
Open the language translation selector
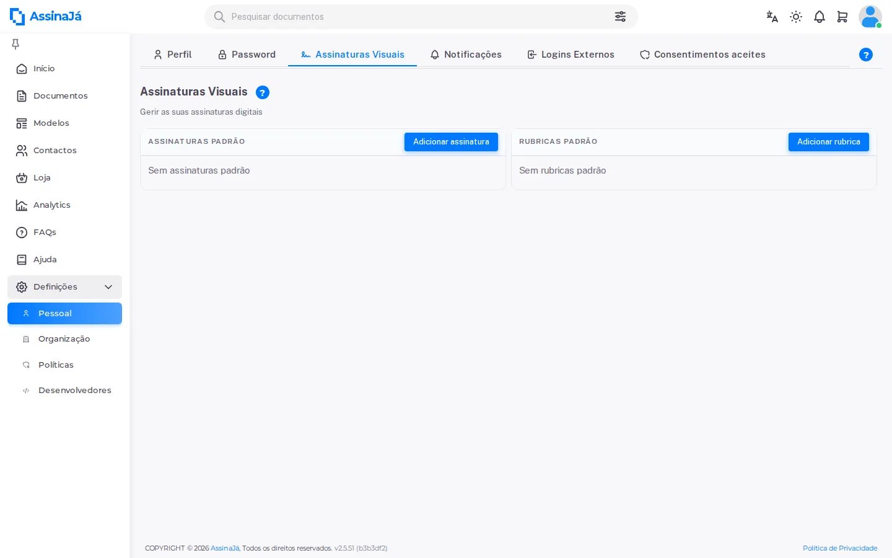coord(772,17)
